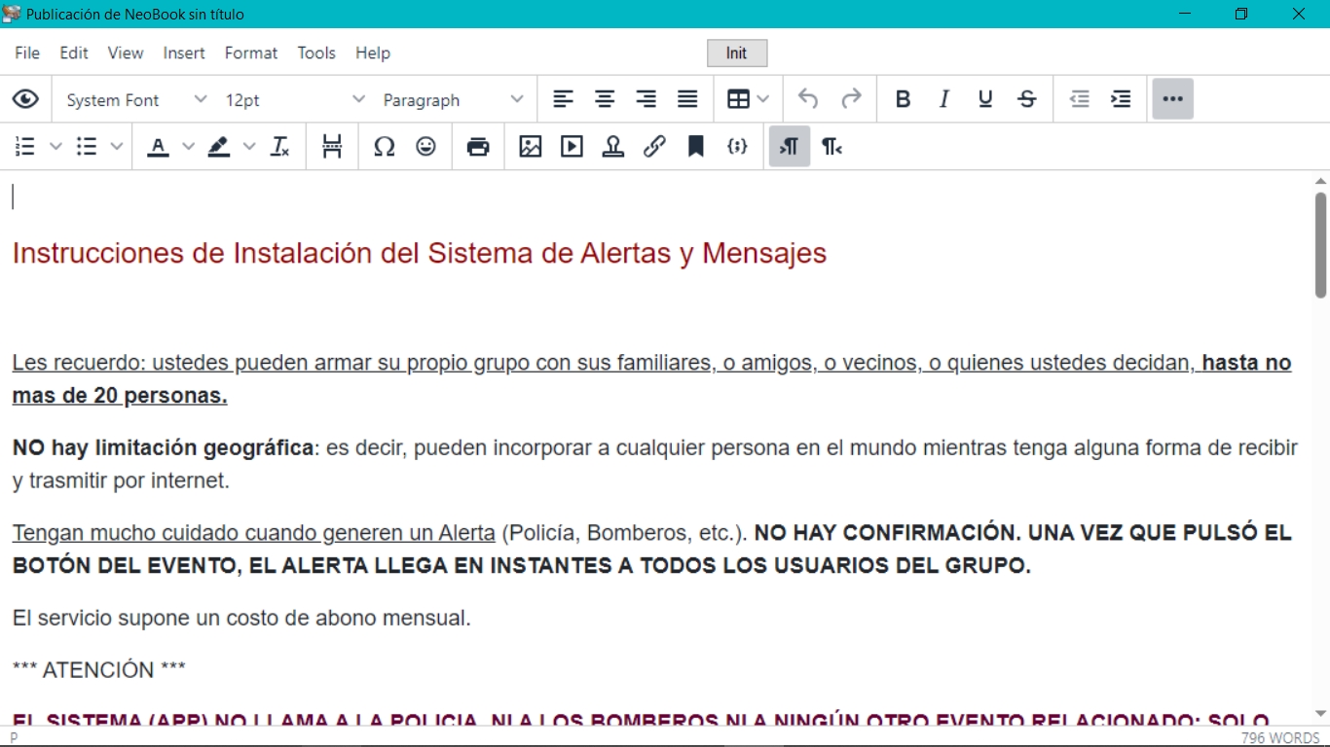Click the 796 WORDS counter
Image resolution: width=1330 pixels, height=747 pixels.
[1280, 738]
